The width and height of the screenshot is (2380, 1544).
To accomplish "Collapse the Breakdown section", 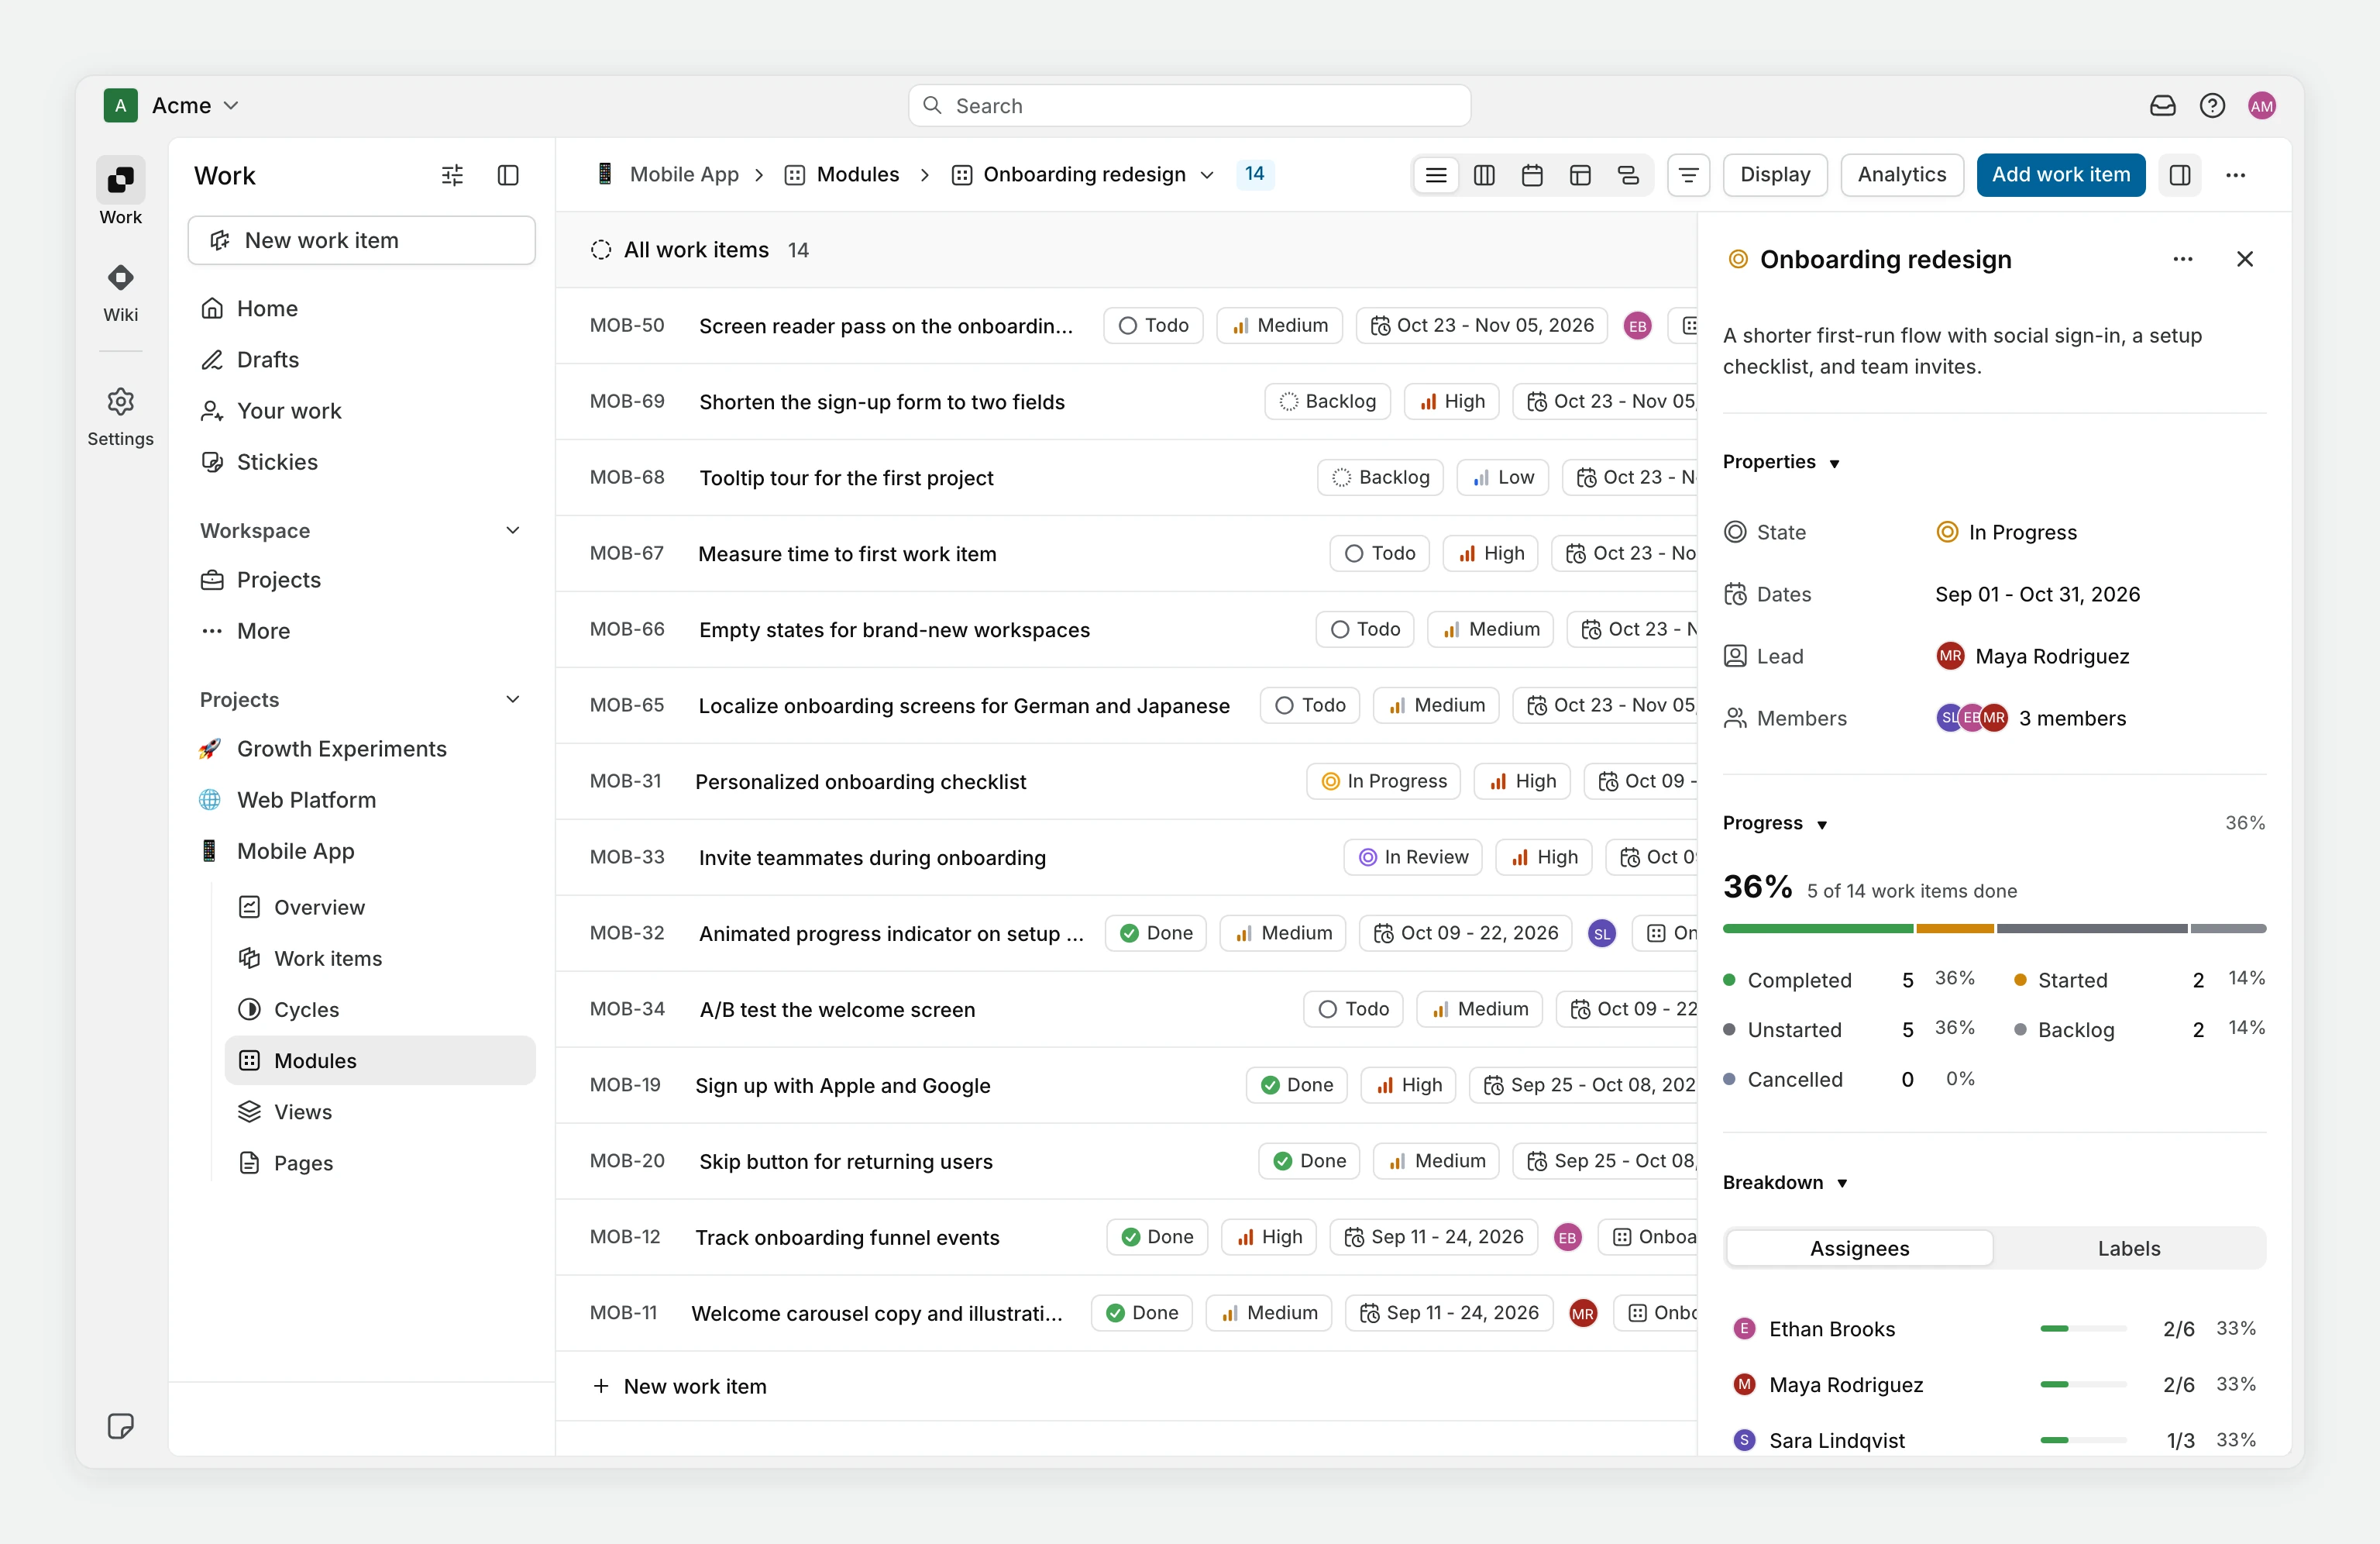I will [x=1786, y=1183].
